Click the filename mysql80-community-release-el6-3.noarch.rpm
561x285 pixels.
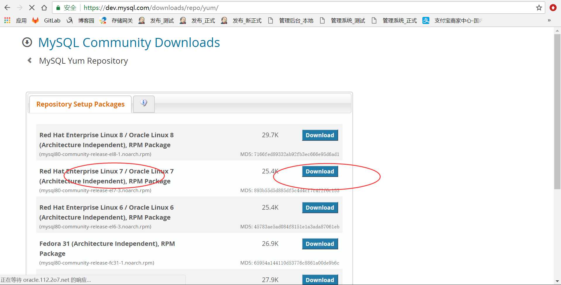(x=95, y=227)
